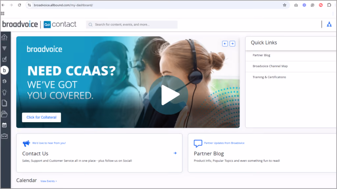Open the org hierarchy icon in header

point(329,24)
